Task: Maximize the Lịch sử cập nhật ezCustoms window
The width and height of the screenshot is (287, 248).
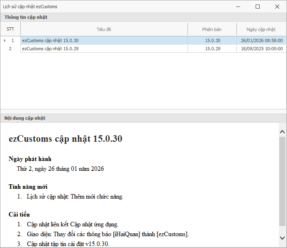Action: (x=258, y=7)
